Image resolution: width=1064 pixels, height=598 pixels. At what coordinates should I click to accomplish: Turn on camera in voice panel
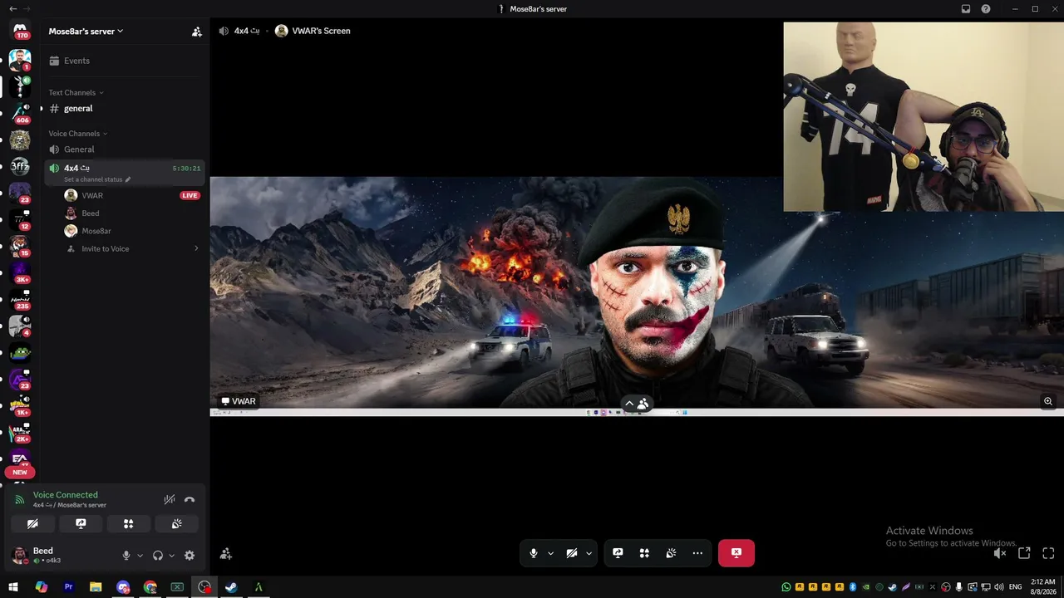tap(32, 524)
